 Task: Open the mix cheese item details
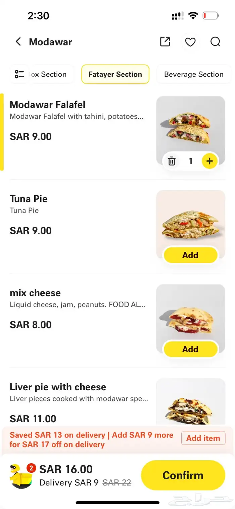[x=35, y=293]
